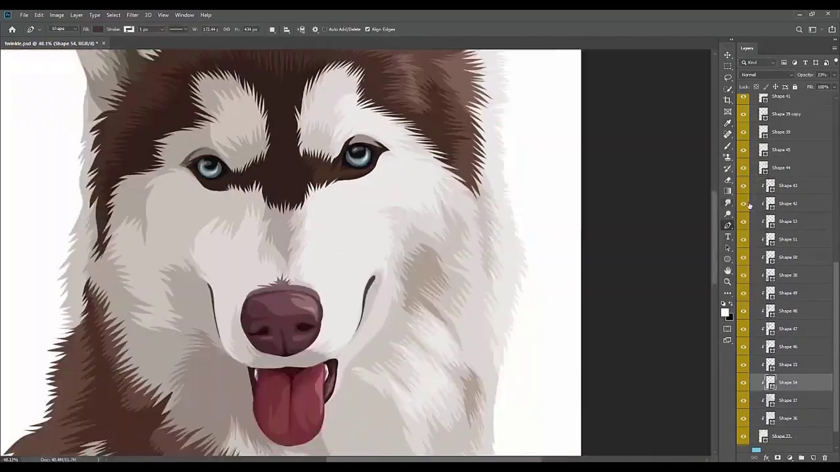840x472 pixels.
Task: Open the Kind filter dropdown
Action: [759, 62]
